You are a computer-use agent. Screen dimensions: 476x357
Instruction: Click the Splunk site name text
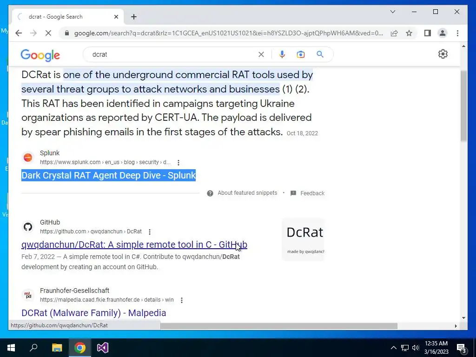[50, 153]
